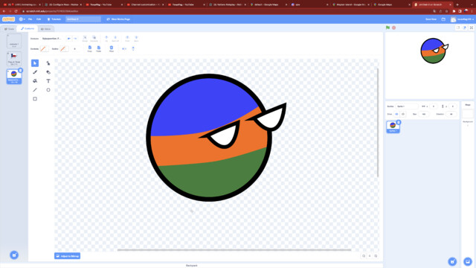Viewport: 476px width, 268px height.
Task: Choose the Eraser tool
Action: 48,72
